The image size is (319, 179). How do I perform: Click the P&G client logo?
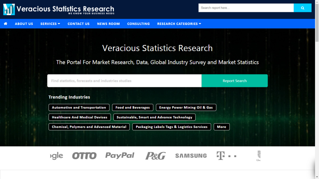tap(156, 156)
